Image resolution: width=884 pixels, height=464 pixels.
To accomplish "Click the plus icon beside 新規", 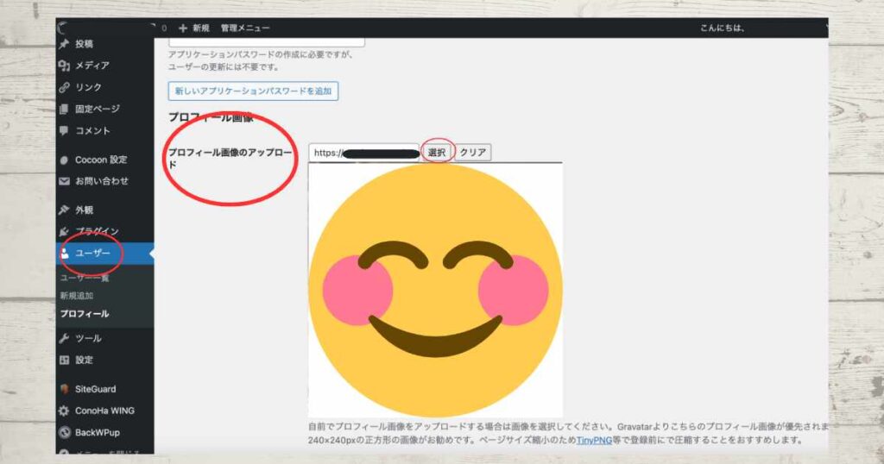I will coord(183,28).
